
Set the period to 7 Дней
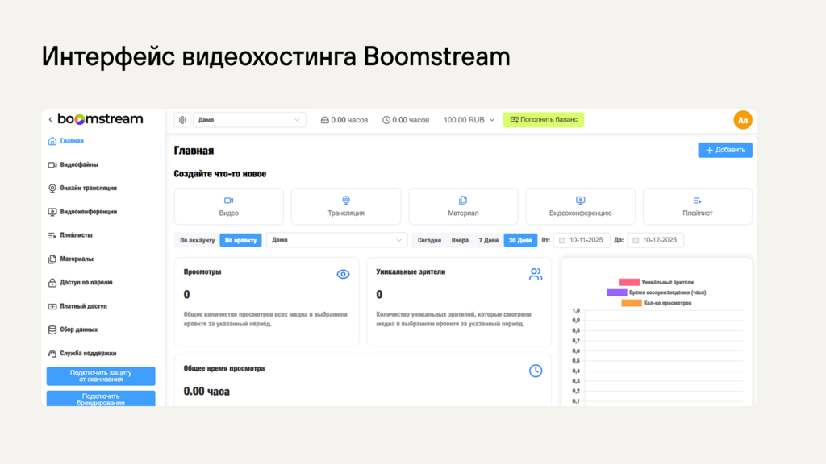(x=488, y=240)
